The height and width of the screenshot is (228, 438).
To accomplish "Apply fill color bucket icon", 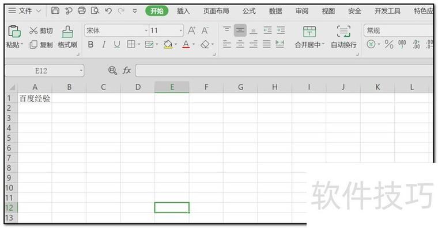I will [168, 44].
